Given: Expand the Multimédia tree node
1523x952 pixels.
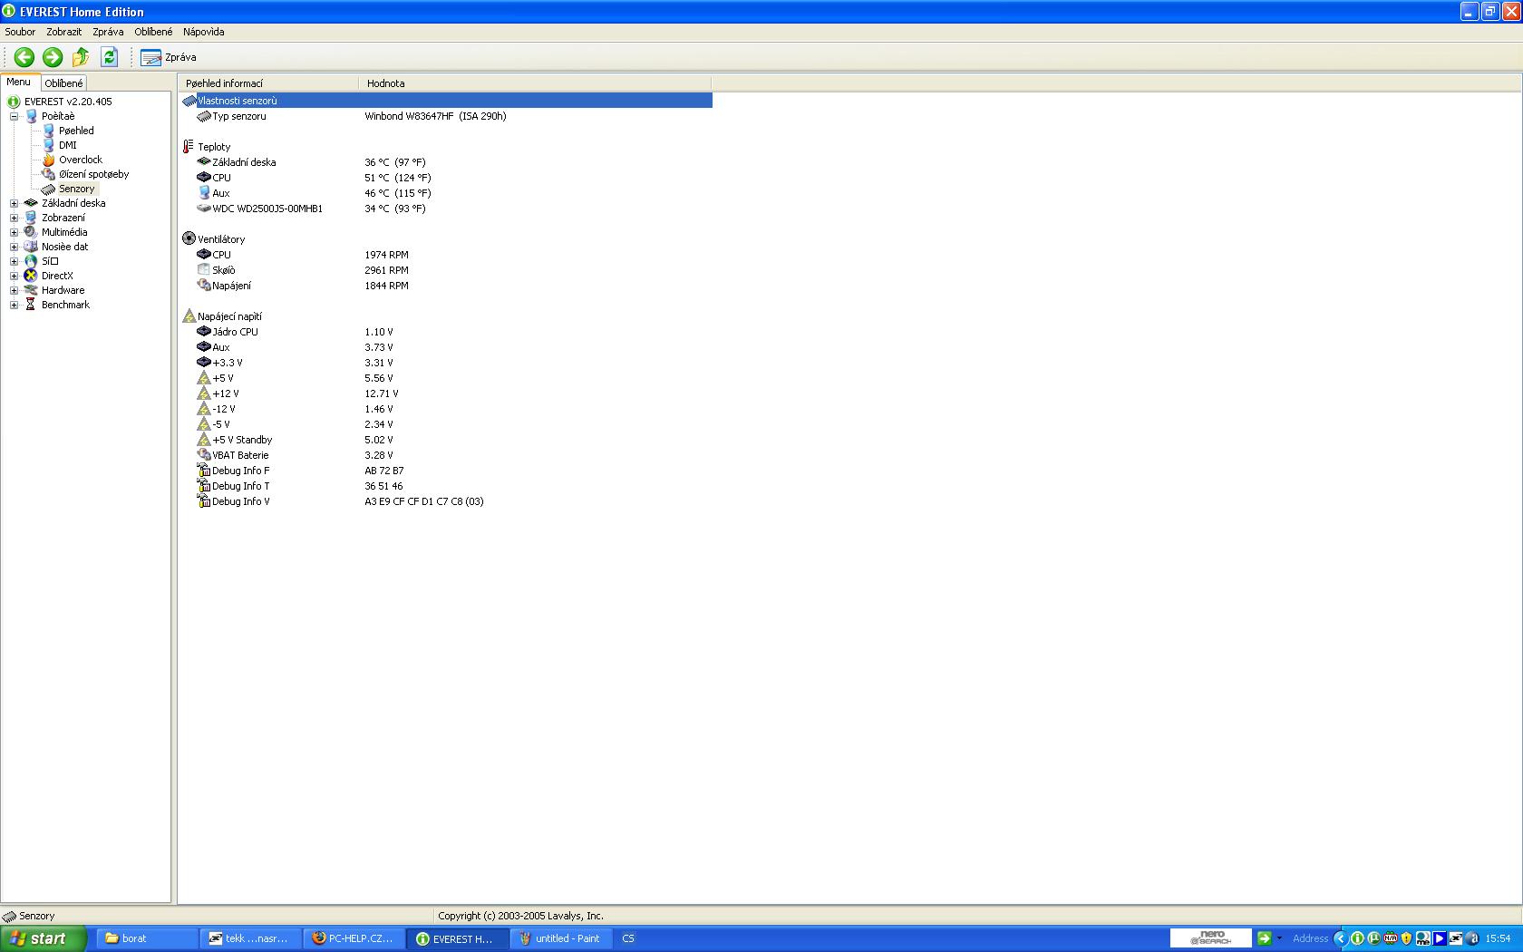Looking at the screenshot, I should (x=14, y=232).
